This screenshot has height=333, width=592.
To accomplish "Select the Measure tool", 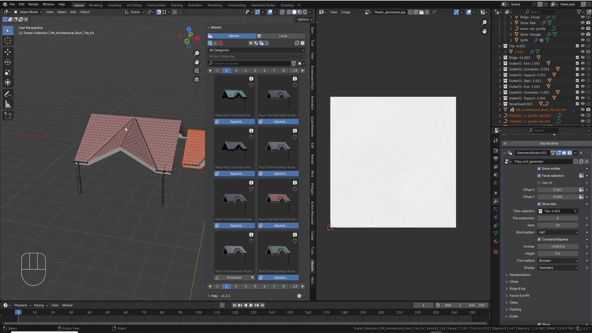I will pos(8,104).
